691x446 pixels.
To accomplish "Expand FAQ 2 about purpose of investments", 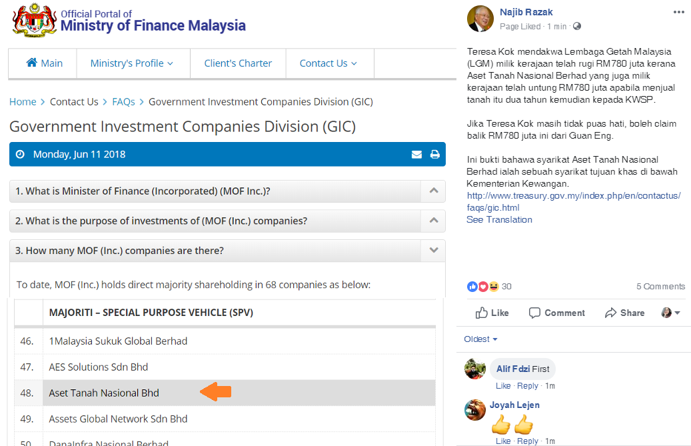I will [433, 221].
